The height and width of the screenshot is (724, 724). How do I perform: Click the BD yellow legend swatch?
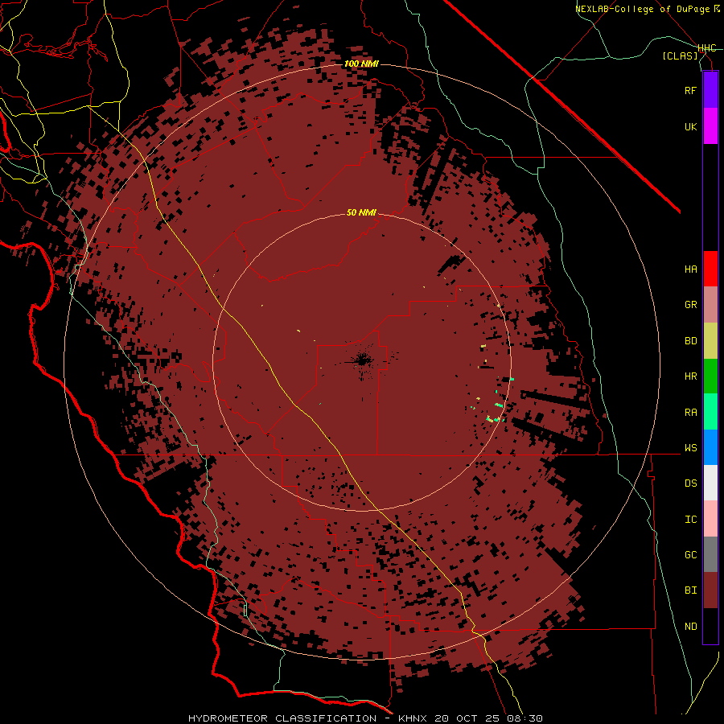(x=710, y=341)
